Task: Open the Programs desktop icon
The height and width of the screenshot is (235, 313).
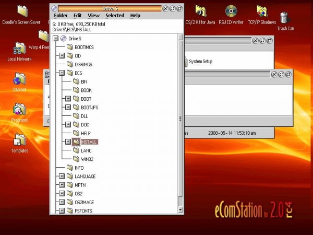Action: pos(19,110)
